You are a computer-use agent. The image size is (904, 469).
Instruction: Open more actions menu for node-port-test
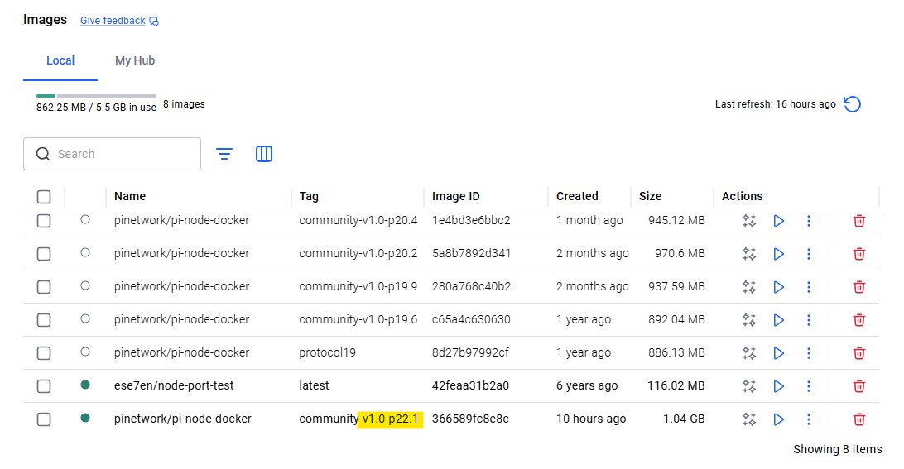click(808, 386)
